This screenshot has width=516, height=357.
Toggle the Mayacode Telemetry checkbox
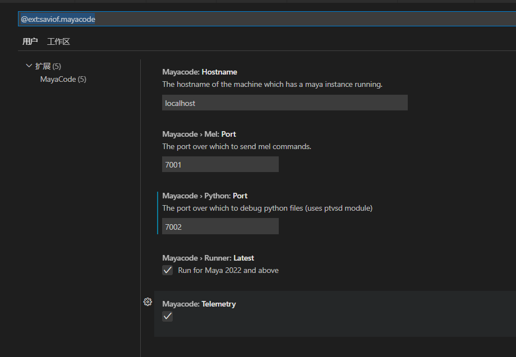point(168,316)
